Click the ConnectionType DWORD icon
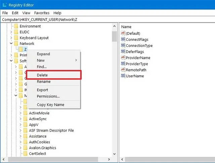Image resolution: width=215 pixels, height=163 pixels. (x=123, y=45)
